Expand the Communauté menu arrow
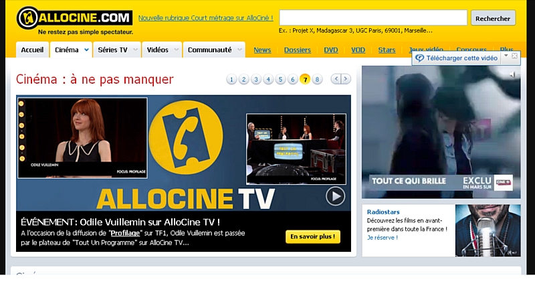 (239, 50)
